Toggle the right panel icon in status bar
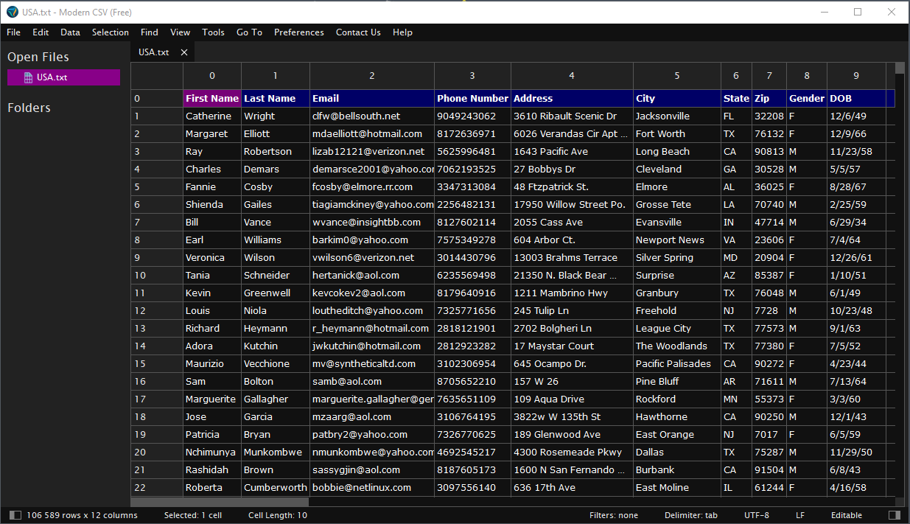The width and height of the screenshot is (910, 524). [x=894, y=515]
